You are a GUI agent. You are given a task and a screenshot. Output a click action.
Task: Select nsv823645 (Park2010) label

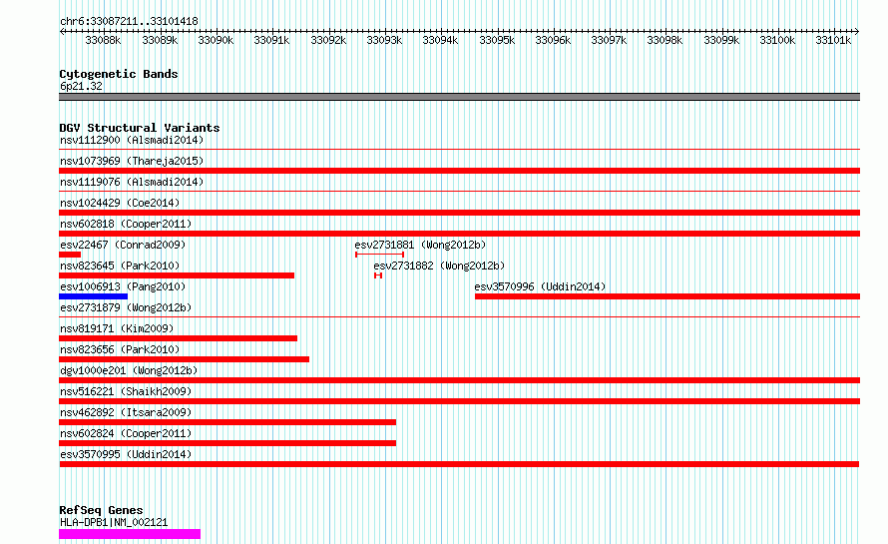[120, 266]
